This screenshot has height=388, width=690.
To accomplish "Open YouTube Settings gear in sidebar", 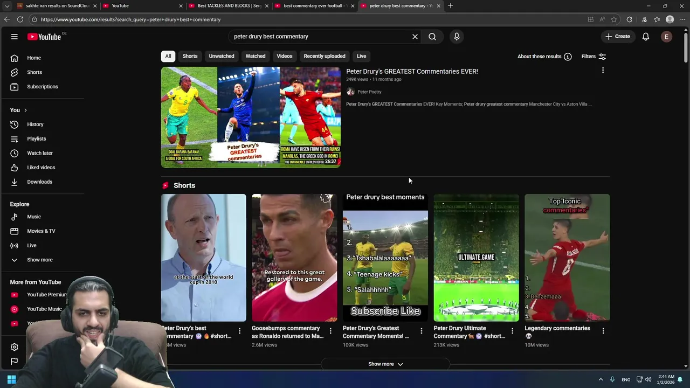I will pos(15,347).
